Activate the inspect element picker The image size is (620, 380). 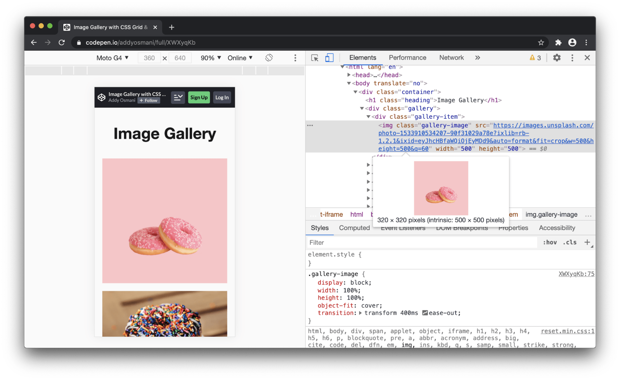315,58
